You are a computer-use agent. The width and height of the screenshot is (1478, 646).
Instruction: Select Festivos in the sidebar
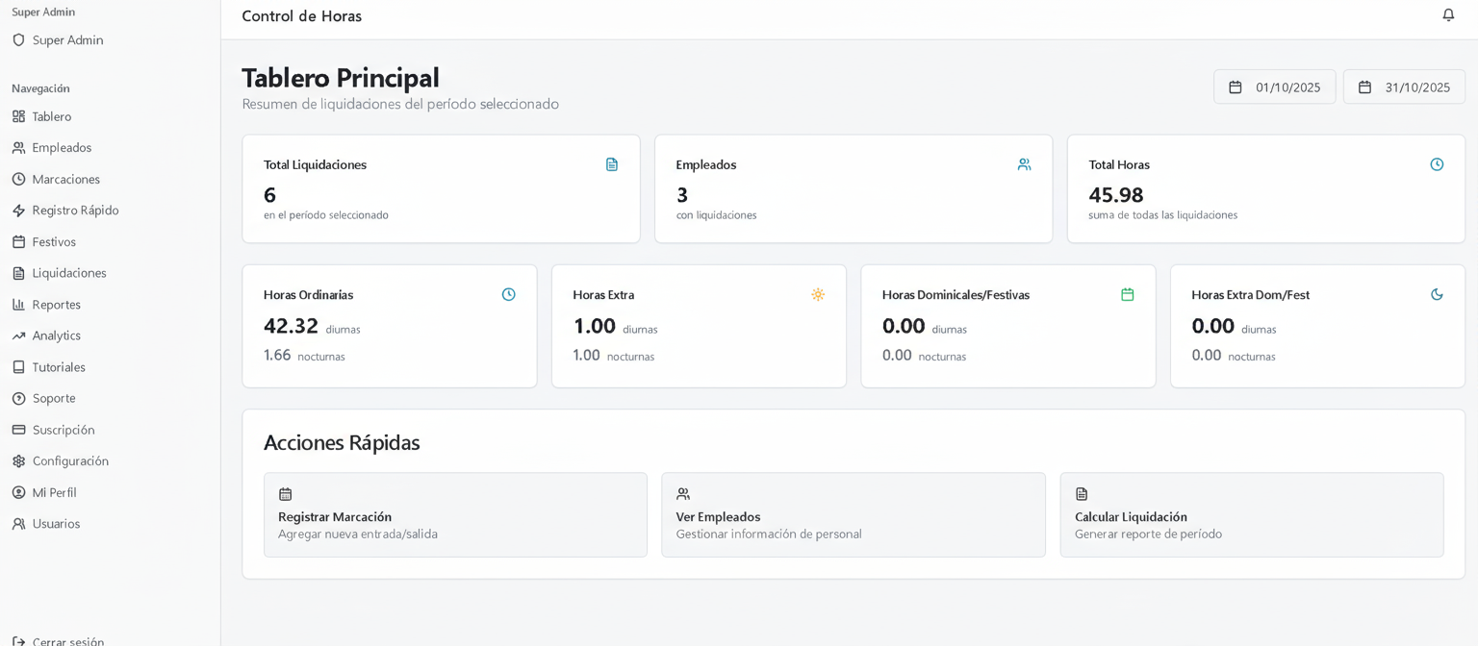click(x=54, y=242)
